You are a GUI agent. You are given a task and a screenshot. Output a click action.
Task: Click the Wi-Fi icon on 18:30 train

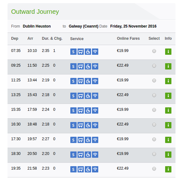[x=95, y=155]
